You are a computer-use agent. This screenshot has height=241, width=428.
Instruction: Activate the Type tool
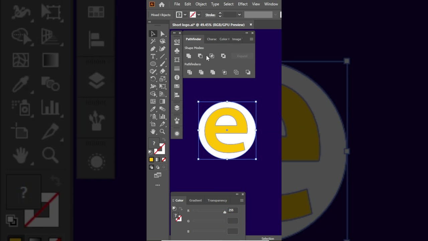[x=153, y=56]
